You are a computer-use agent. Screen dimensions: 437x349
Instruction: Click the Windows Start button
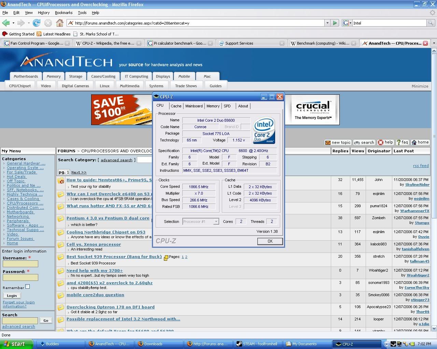click(x=16, y=344)
